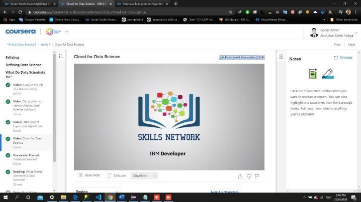361x202 pixels.
Task: Go to Next lecture
Action: pyautogui.click(x=351, y=45)
